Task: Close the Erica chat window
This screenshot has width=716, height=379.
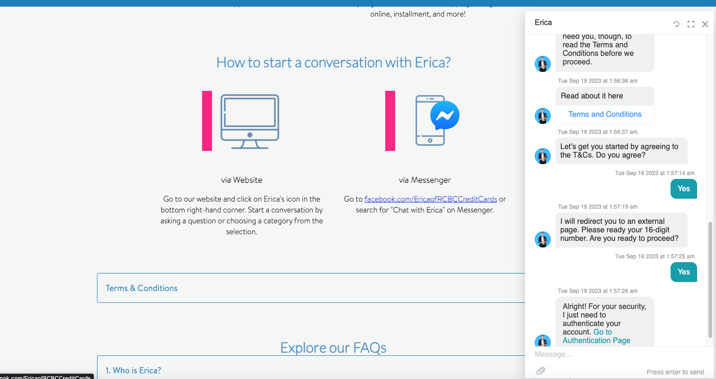Action: 705,24
